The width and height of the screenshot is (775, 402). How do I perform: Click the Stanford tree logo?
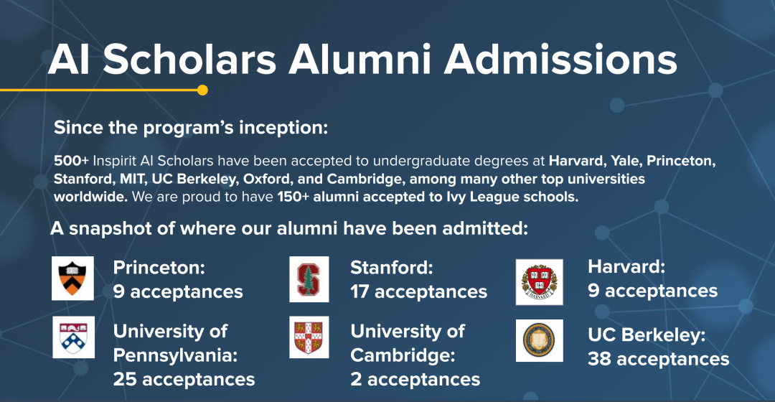(x=309, y=279)
